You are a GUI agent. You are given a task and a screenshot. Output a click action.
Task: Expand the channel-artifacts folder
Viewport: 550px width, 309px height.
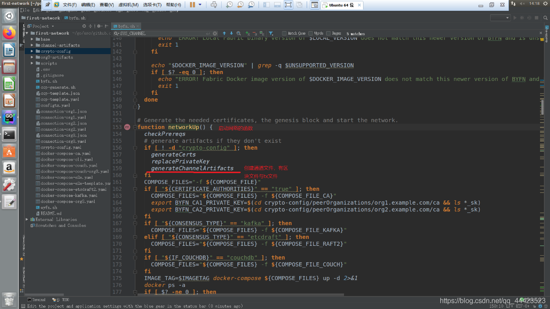tap(32, 45)
